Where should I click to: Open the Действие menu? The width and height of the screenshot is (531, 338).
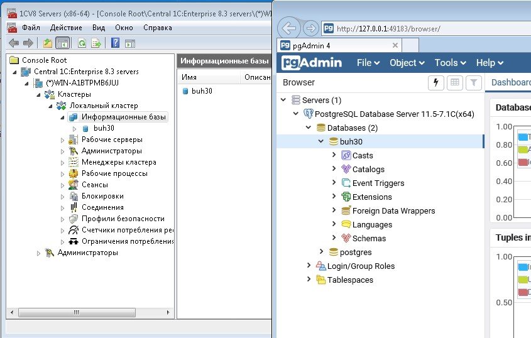(66, 28)
